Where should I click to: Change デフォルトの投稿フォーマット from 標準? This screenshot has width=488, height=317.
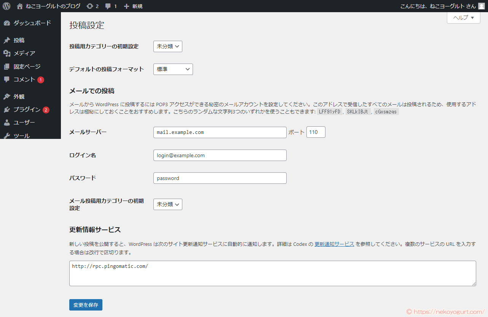173,69
